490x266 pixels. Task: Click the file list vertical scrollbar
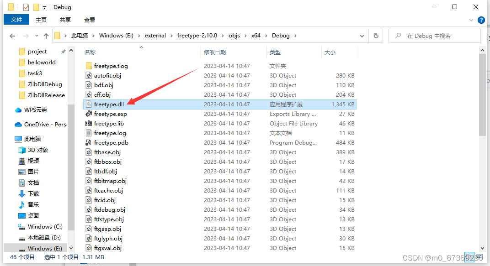coord(482,94)
